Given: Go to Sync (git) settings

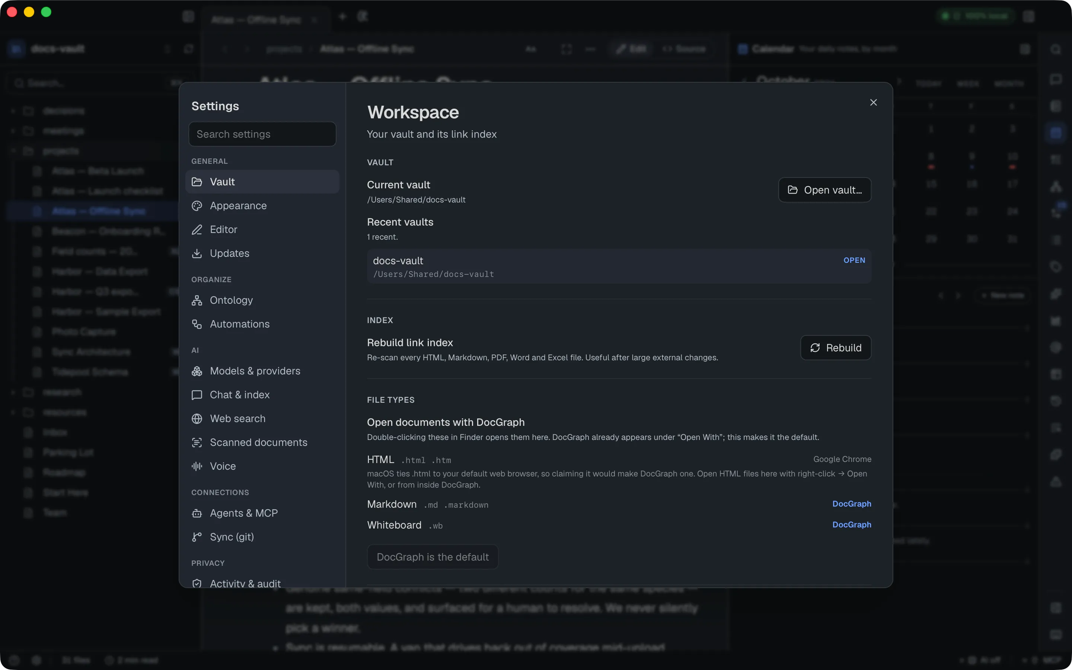Looking at the screenshot, I should (262, 537).
